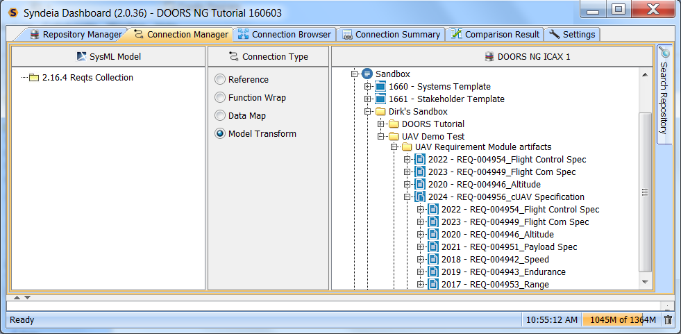The image size is (681, 334).
Task: Collapse the UAV Demo Test folder node
Action: pos(381,136)
